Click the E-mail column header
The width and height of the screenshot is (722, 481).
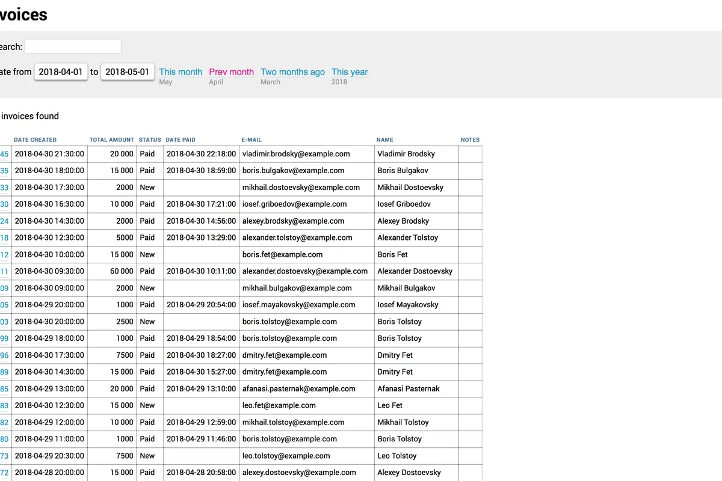click(251, 139)
